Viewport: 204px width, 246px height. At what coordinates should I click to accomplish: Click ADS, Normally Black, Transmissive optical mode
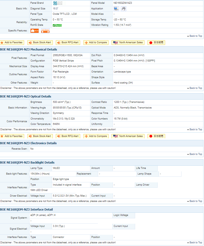[133, 108]
